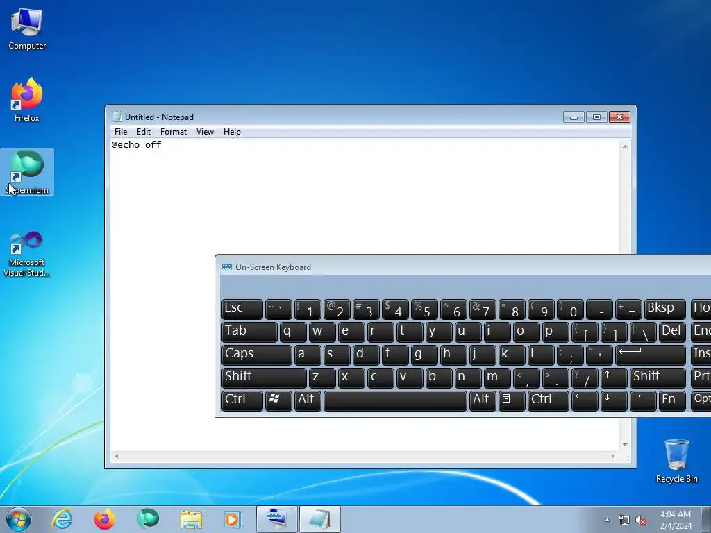The image size is (711, 533).
Task: Open the taskbar clock showing 4:04 AM
Action: coord(676,520)
